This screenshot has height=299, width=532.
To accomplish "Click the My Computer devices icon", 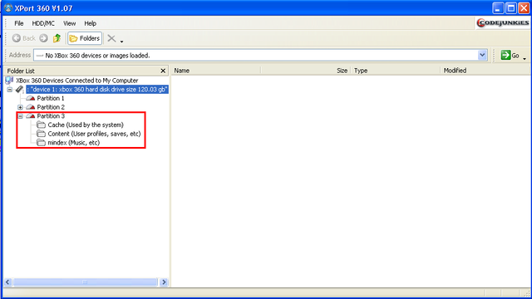I will (9, 81).
